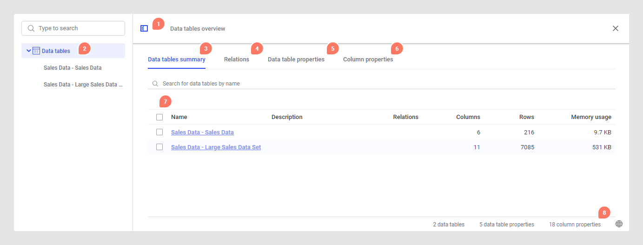The width and height of the screenshot is (643, 245).
Task: Click the globe icon in footer
Action: pos(619,224)
